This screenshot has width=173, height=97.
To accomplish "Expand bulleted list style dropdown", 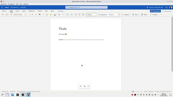I will pyautogui.click(x=69, y=15).
